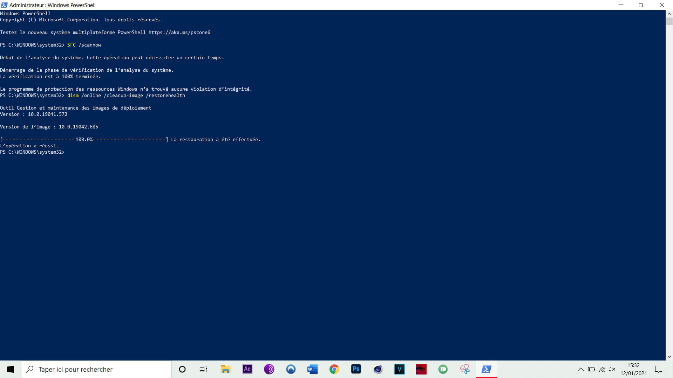This screenshot has height=378, width=673.
Task: Restore down the PowerShell window
Action: point(641,5)
